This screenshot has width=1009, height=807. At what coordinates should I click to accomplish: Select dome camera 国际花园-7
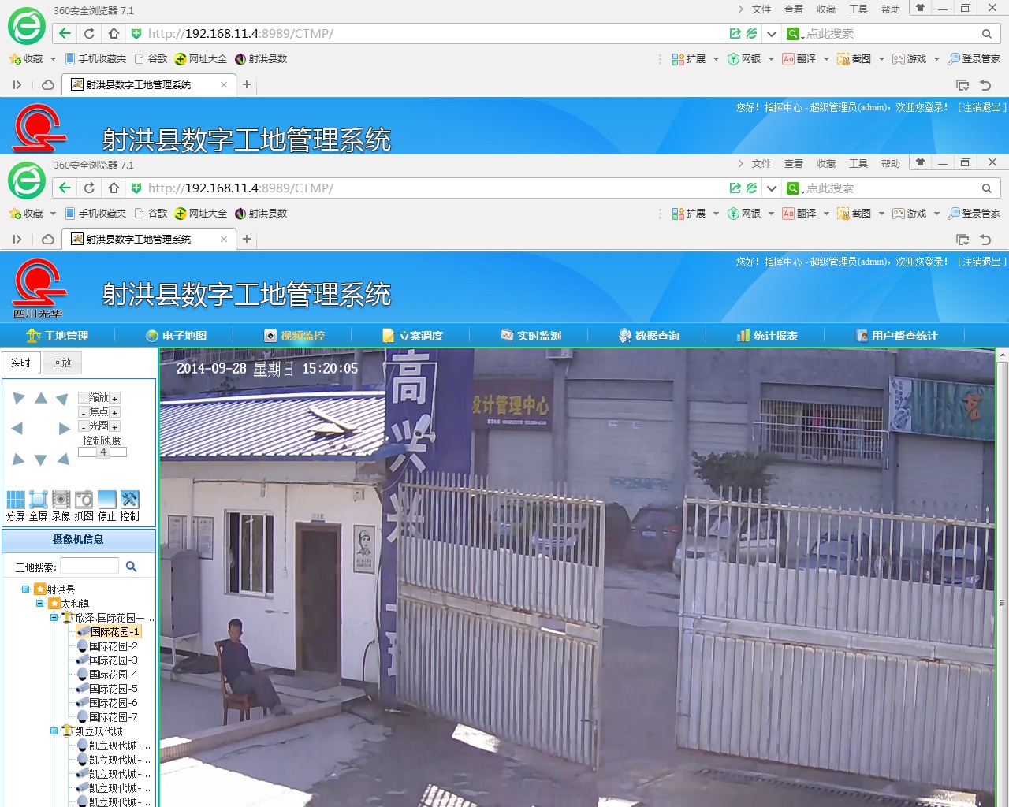pyautogui.click(x=107, y=717)
